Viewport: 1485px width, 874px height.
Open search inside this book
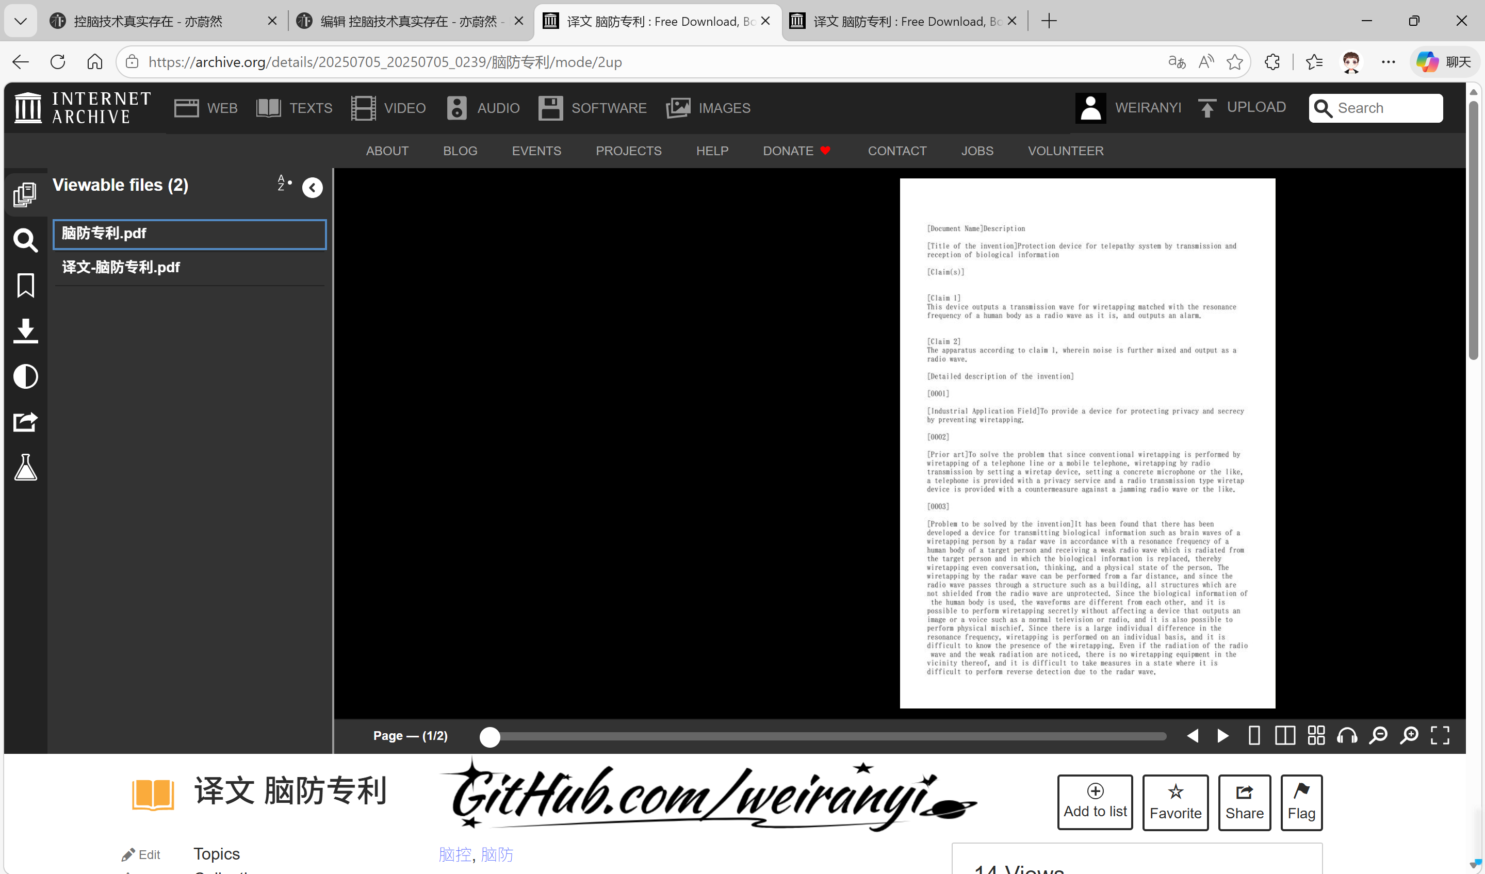pyautogui.click(x=25, y=240)
